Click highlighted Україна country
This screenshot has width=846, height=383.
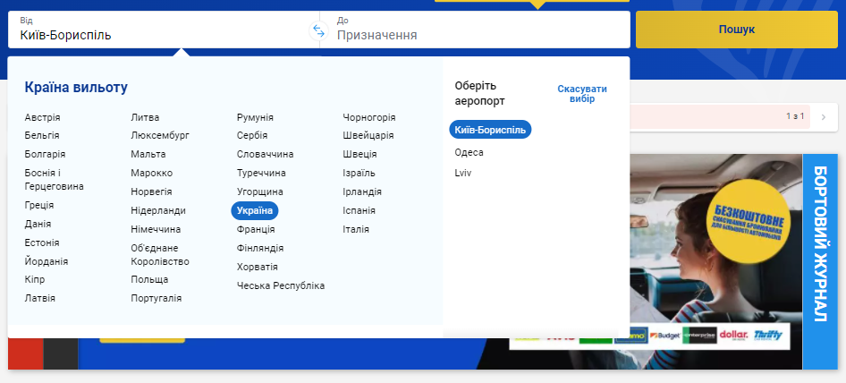(x=255, y=210)
